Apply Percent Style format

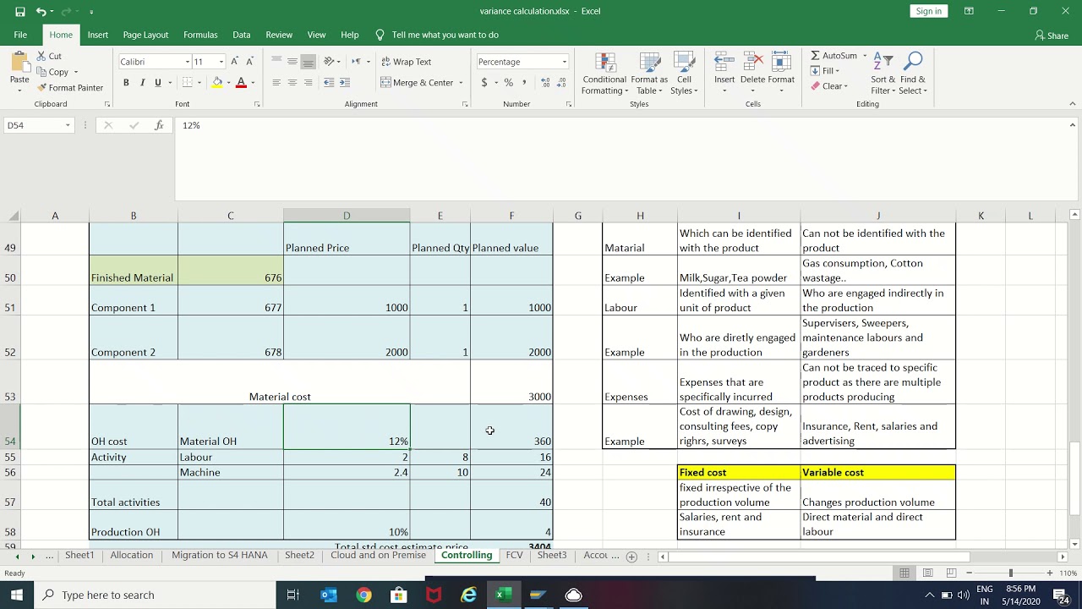(508, 83)
